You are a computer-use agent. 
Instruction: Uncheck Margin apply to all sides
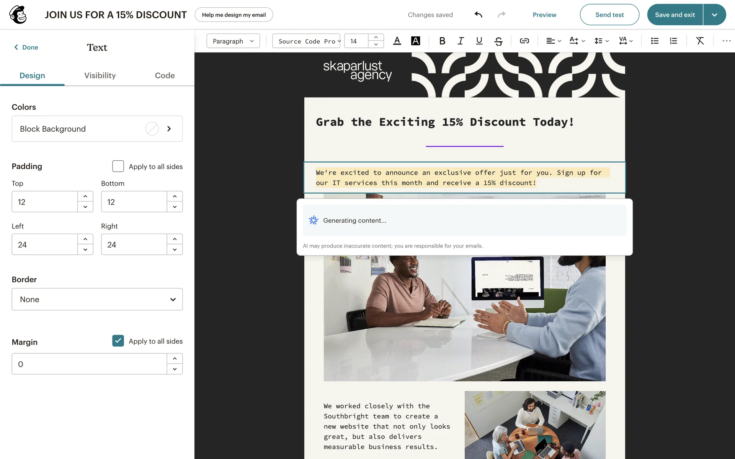(118, 341)
